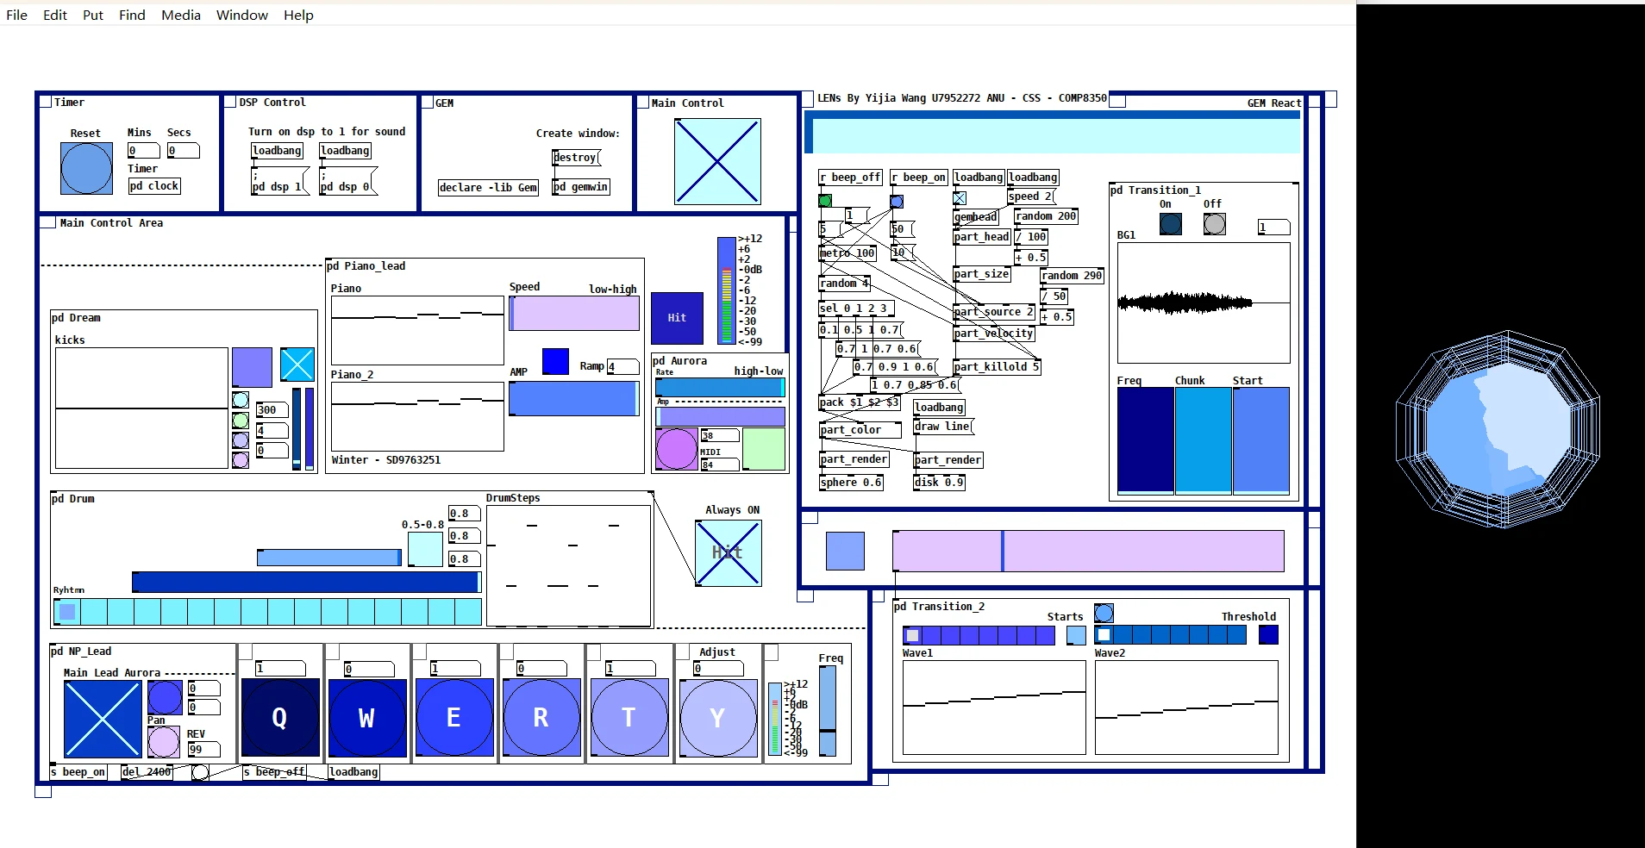Click the small light-blue square after Wave1 radio
Viewport: 1645px width, 848px height.
(x=1076, y=635)
